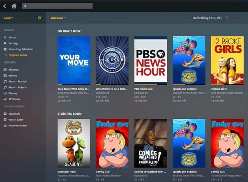Click the TV Shows monitor icon

pos(5,99)
